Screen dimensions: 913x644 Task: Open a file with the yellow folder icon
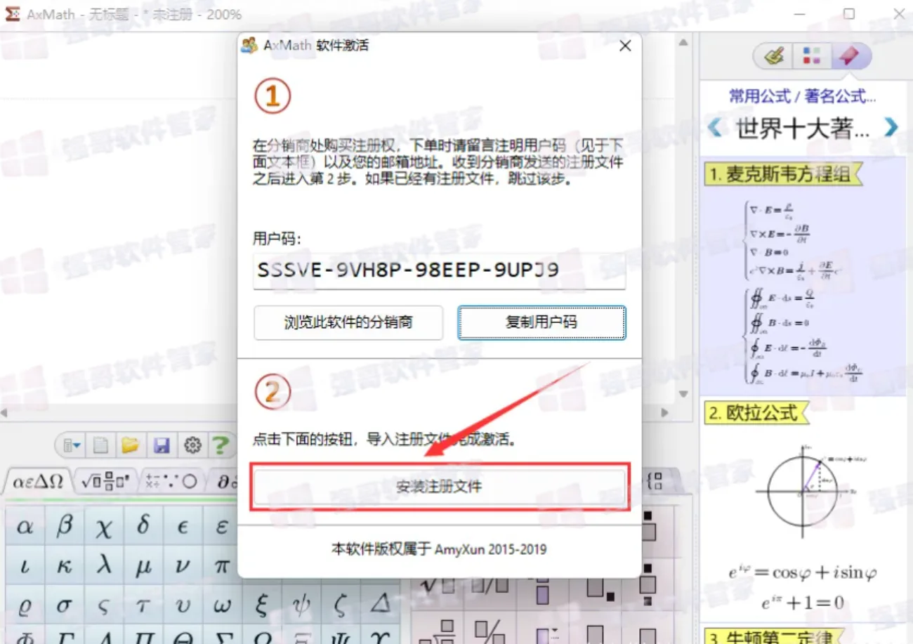coord(130,445)
